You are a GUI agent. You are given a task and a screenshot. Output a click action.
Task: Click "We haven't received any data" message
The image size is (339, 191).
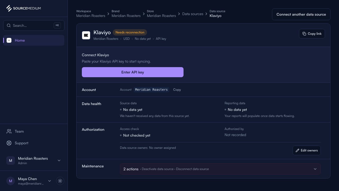(155, 116)
